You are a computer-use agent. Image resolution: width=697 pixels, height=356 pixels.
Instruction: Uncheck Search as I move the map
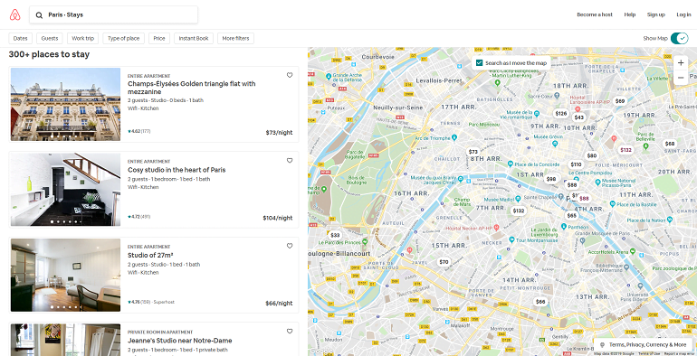[x=479, y=63]
